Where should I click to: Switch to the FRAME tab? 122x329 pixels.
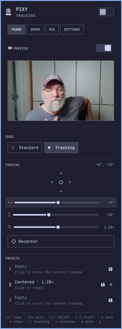pyautogui.click(x=17, y=29)
